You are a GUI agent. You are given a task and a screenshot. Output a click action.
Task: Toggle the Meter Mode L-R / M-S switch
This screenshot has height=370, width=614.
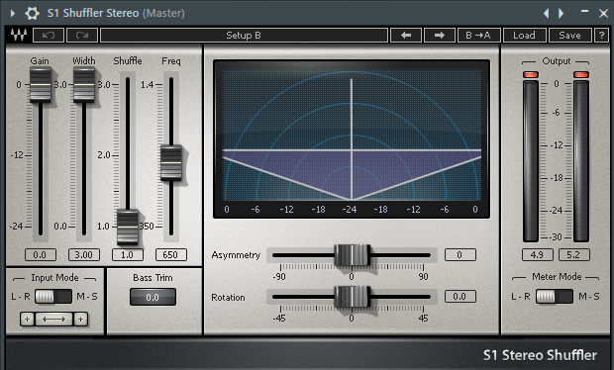pyautogui.click(x=555, y=297)
